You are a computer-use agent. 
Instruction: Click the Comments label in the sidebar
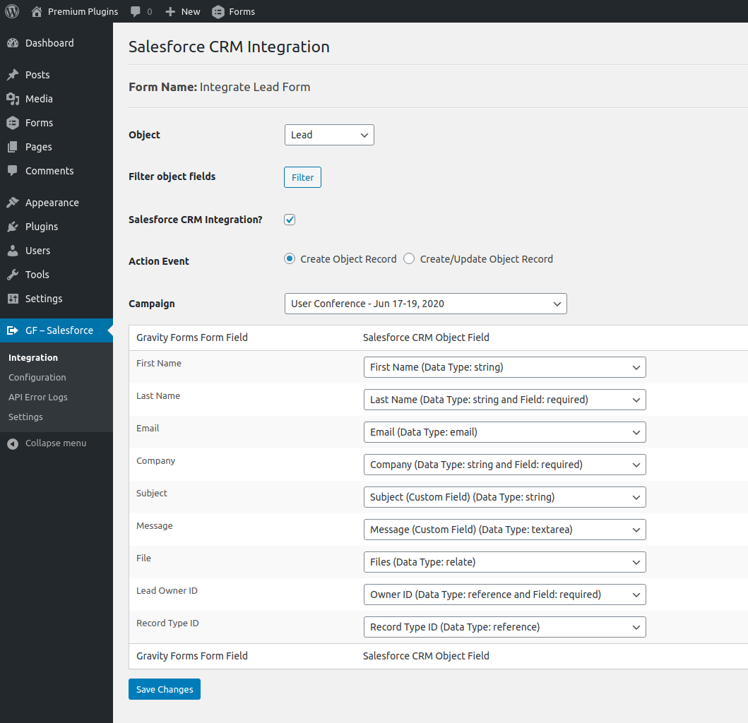pyautogui.click(x=49, y=171)
